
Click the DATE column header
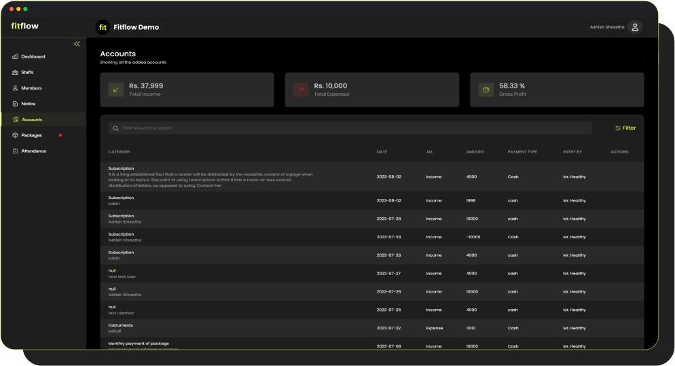[x=382, y=151]
